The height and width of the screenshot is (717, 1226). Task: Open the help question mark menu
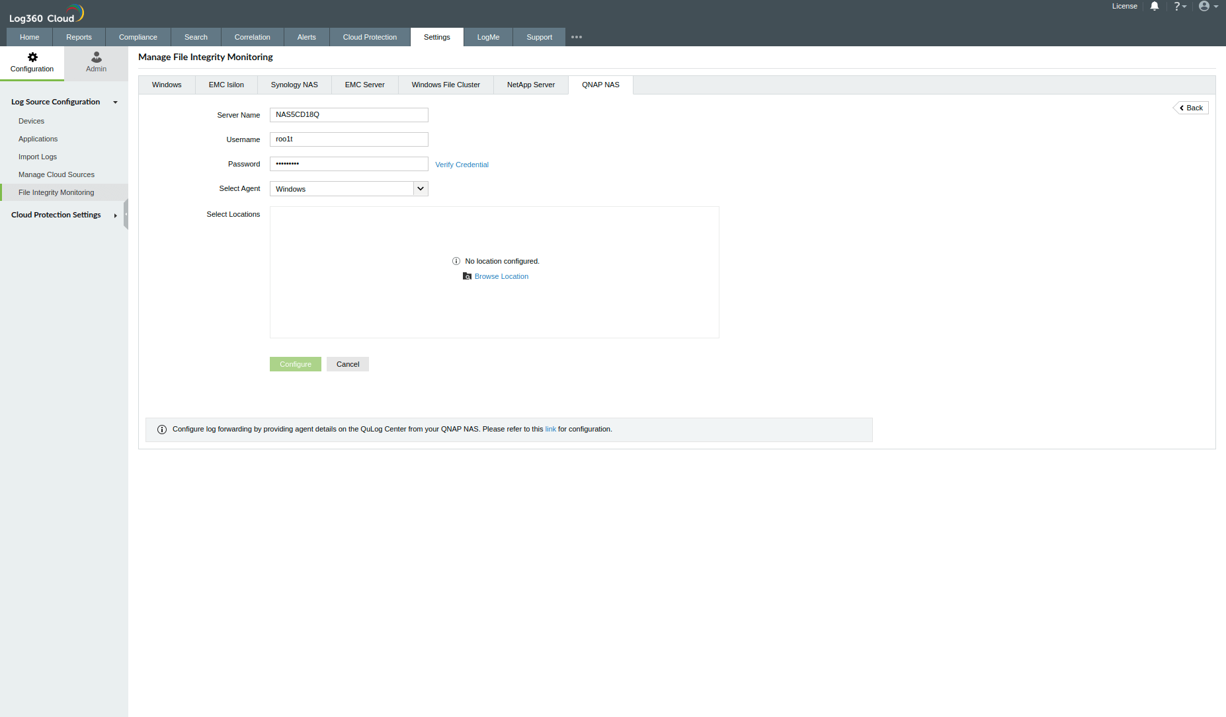click(x=1180, y=6)
